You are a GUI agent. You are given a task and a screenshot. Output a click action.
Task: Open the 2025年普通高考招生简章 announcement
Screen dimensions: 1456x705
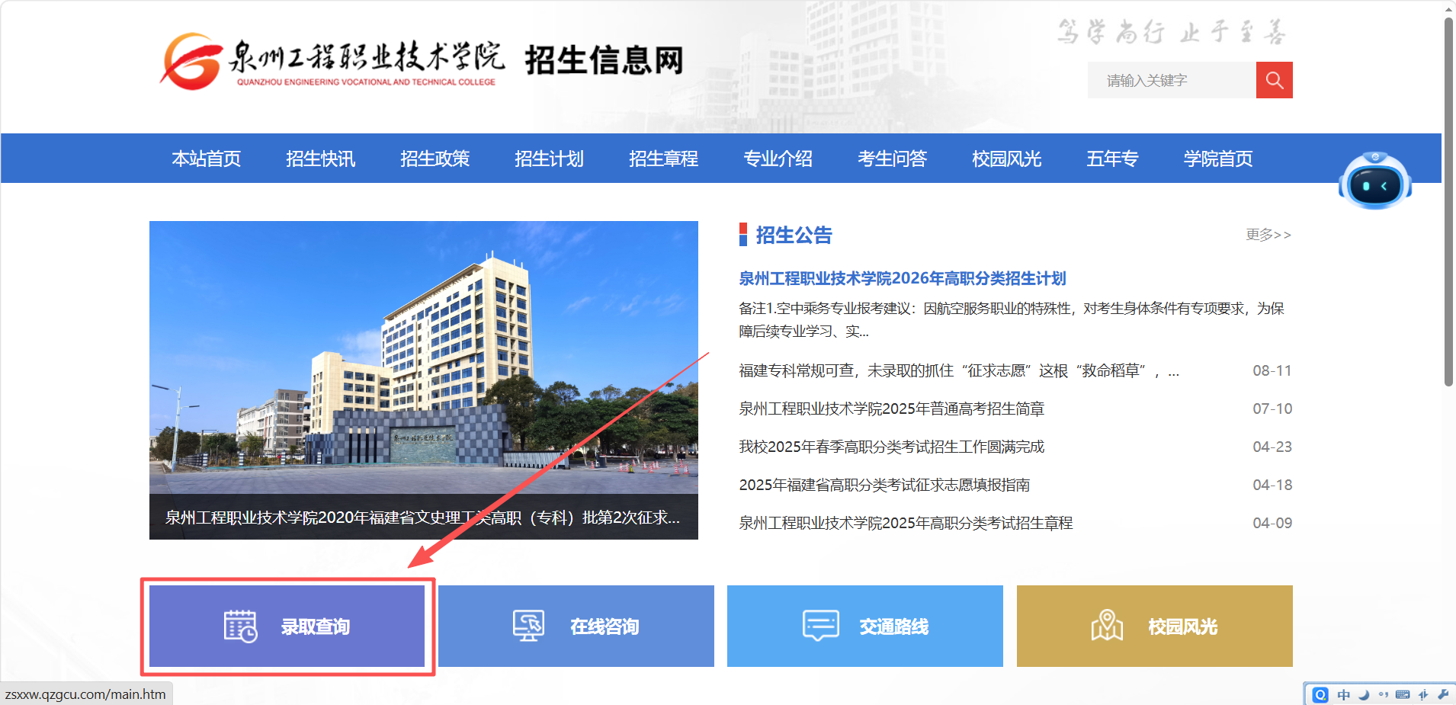click(x=891, y=409)
